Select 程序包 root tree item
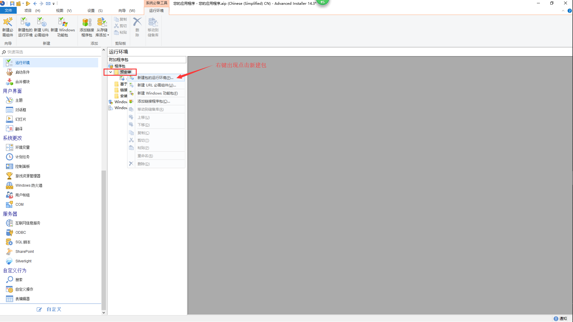 (120, 66)
